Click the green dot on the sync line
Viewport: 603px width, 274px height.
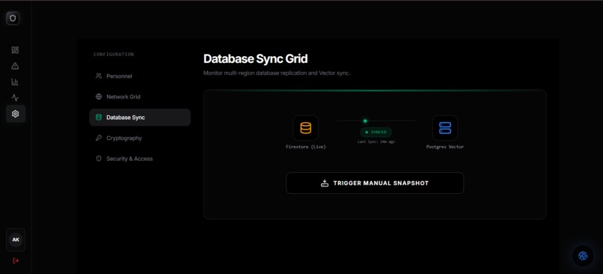pyautogui.click(x=365, y=121)
